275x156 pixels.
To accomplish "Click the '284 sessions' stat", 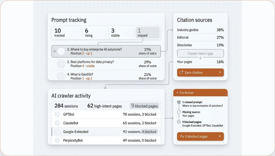I will click(66, 106).
